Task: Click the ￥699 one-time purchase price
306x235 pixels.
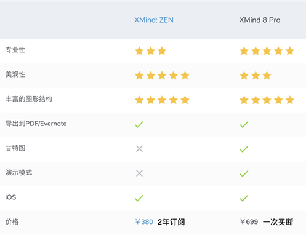Action: point(249,222)
